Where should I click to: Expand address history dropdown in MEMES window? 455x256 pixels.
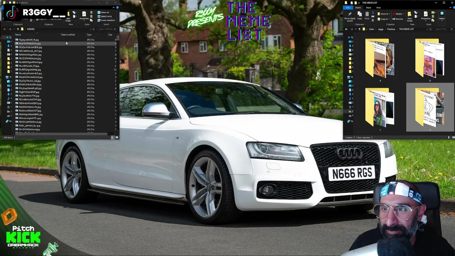click(x=91, y=29)
